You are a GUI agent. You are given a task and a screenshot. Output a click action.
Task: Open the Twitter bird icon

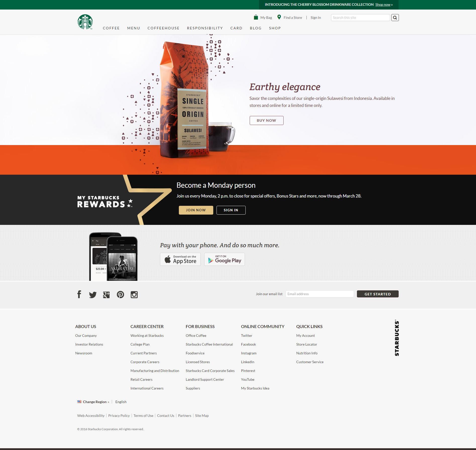coord(93,295)
